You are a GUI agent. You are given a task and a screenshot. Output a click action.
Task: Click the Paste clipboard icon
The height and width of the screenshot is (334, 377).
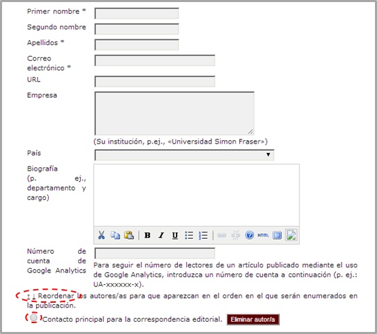(x=129, y=235)
